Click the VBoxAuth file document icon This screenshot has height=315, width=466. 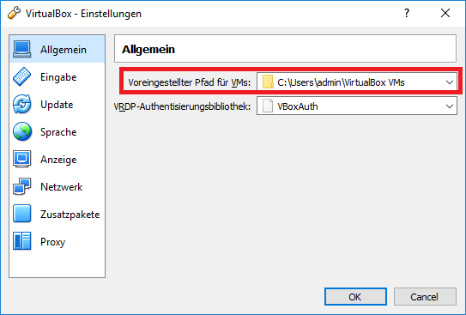268,106
